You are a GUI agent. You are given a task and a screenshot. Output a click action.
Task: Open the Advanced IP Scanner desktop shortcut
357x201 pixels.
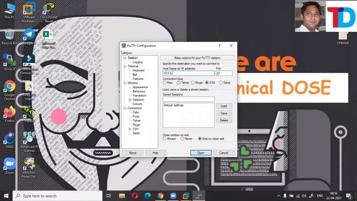click(29, 142)
